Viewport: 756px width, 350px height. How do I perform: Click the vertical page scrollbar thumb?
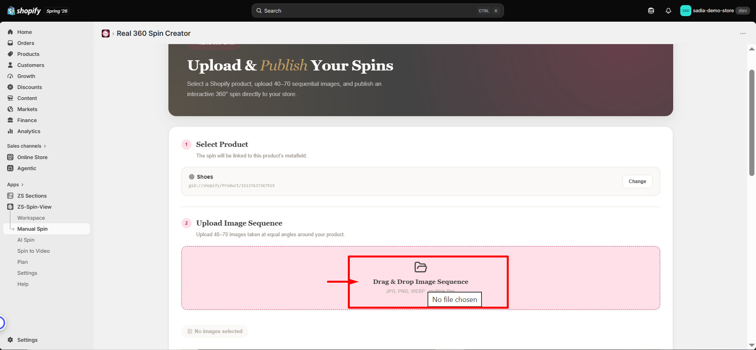coord(752,123)
